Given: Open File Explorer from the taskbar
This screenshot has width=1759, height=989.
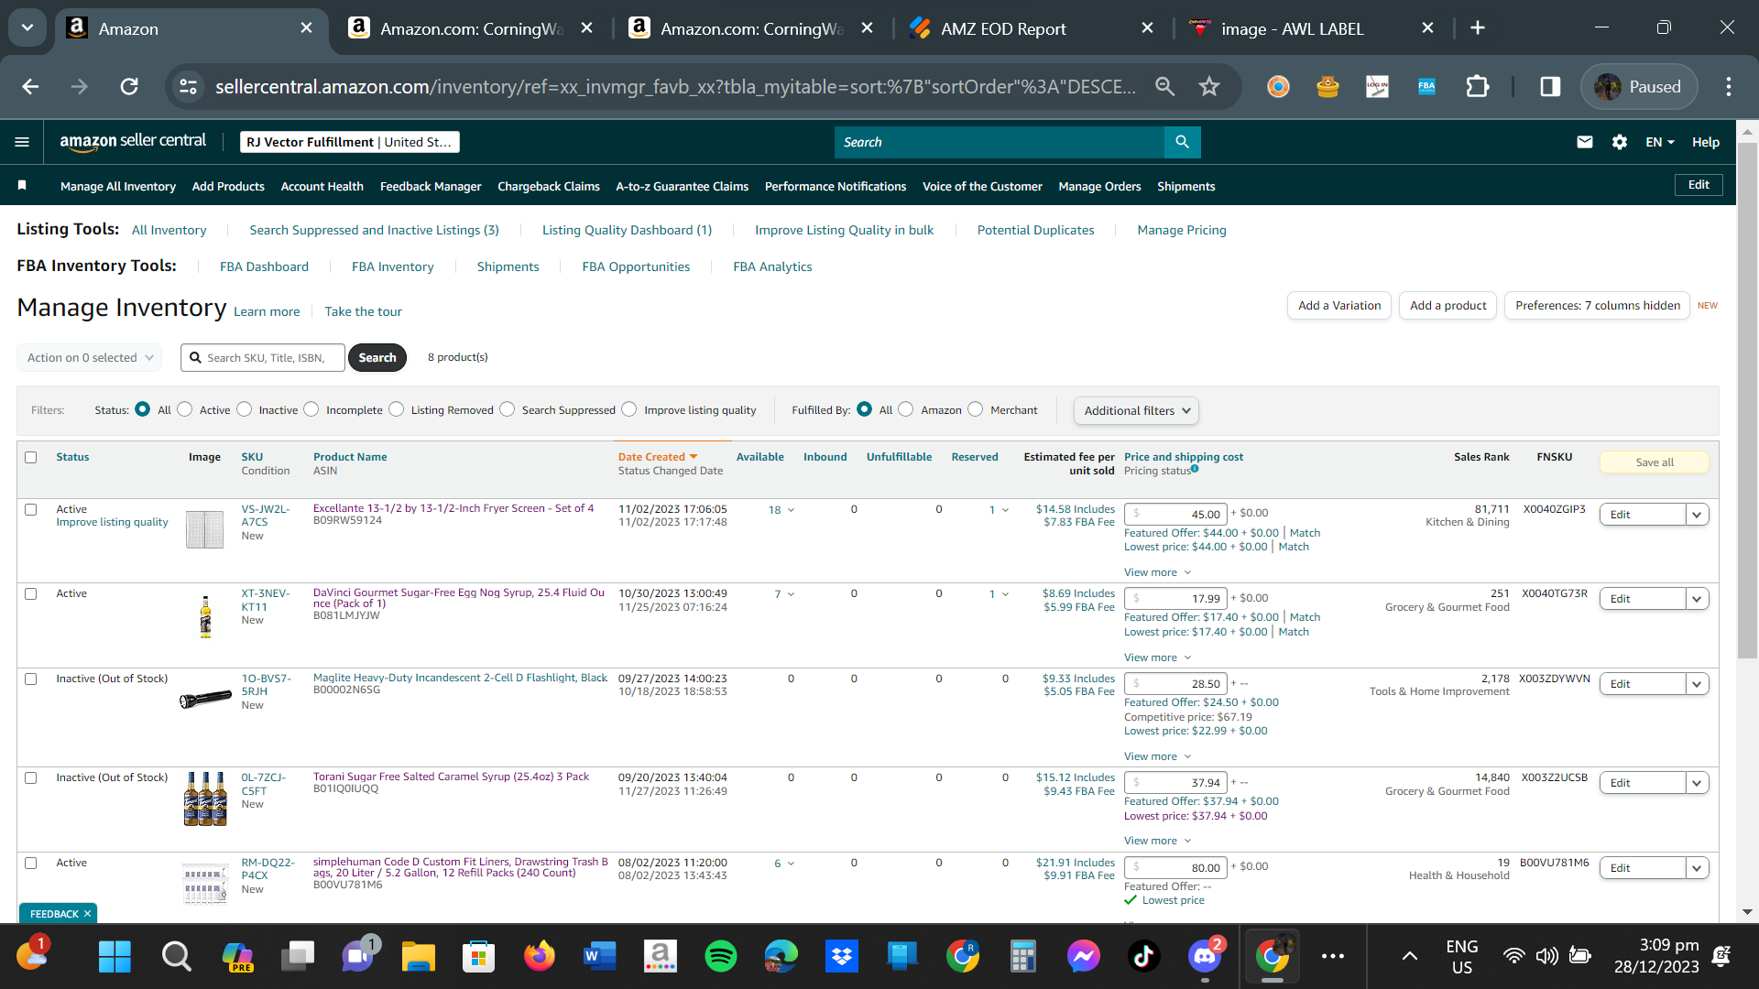Looking at the screenshot, I should [418, 957].
